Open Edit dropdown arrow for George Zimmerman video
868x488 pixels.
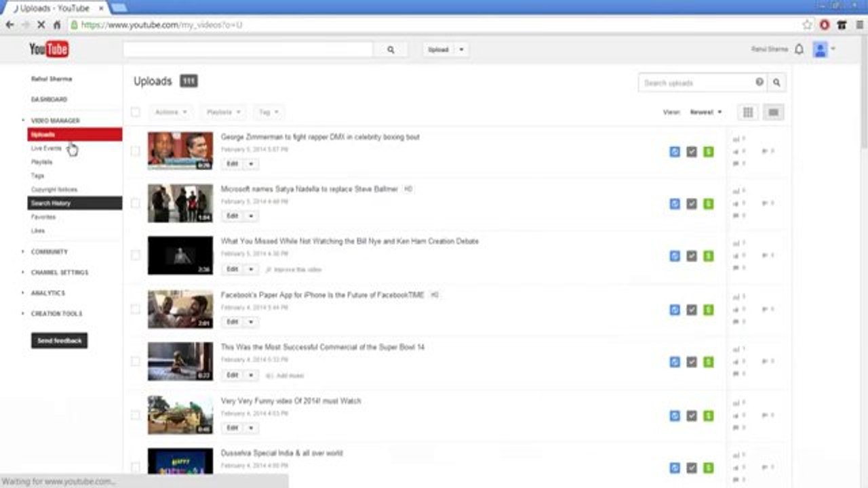click(x=251, y=164)
